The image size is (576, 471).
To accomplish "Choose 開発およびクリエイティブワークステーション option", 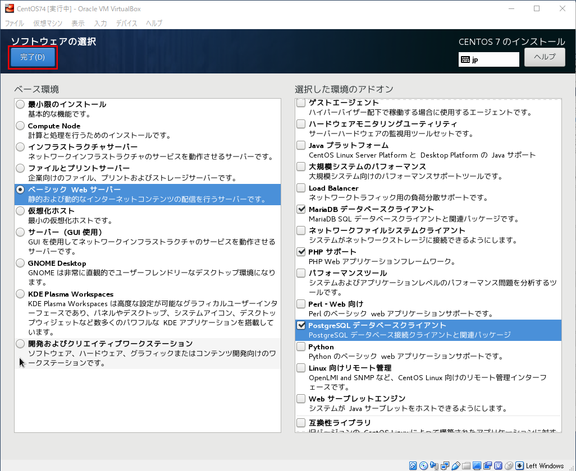I will click(x=20, y=344).
